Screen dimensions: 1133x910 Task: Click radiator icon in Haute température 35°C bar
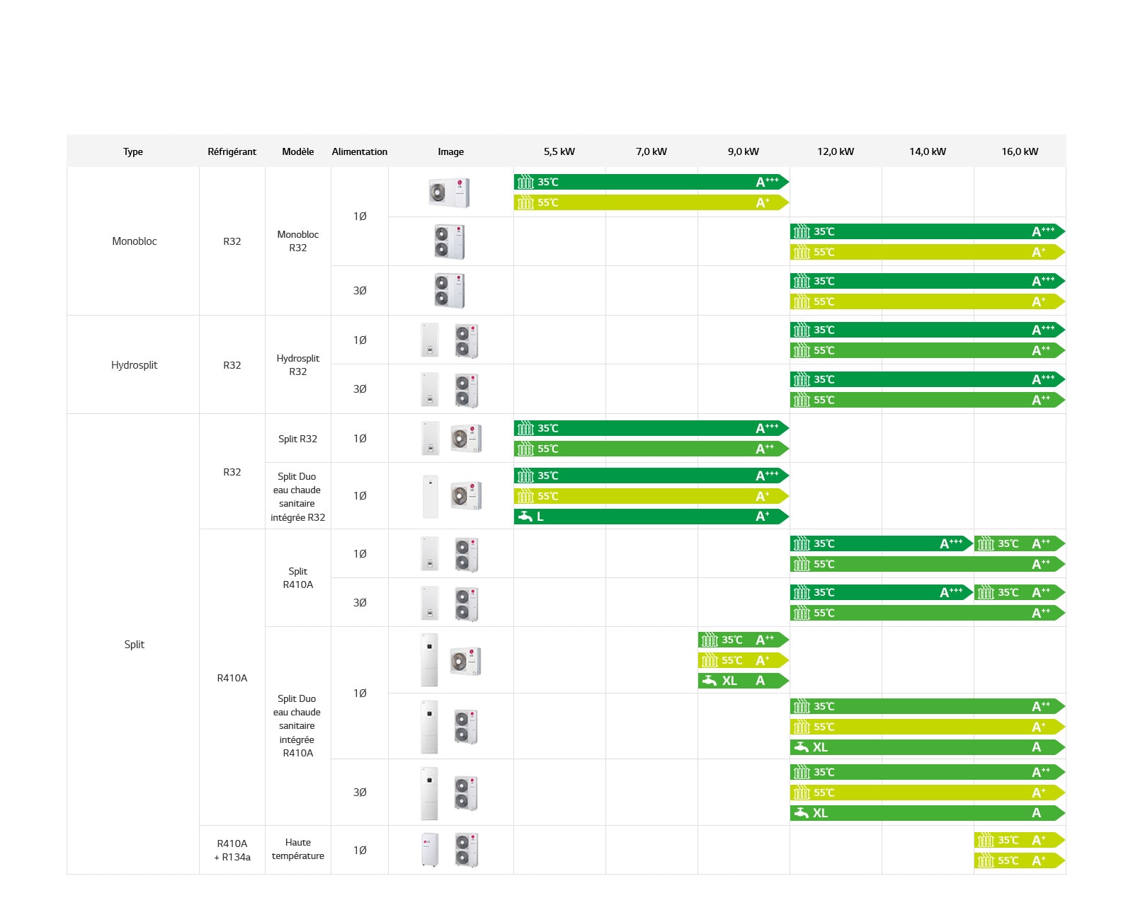985,841
